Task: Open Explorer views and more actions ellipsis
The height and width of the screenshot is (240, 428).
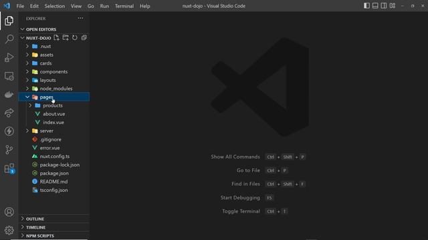Action: [80, 18]
